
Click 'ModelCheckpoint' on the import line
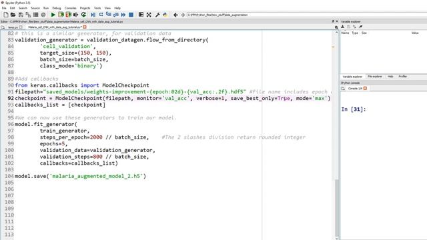click(125, 85)
